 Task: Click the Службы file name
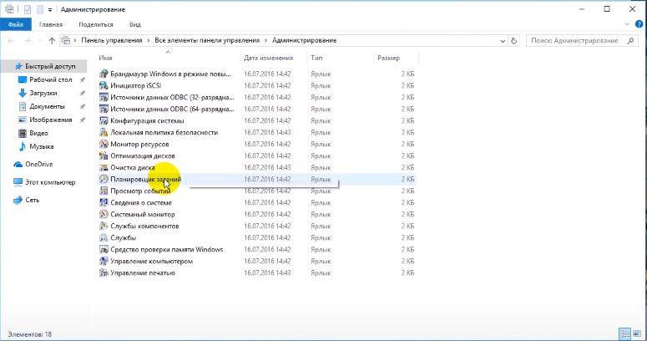point(123,238)
